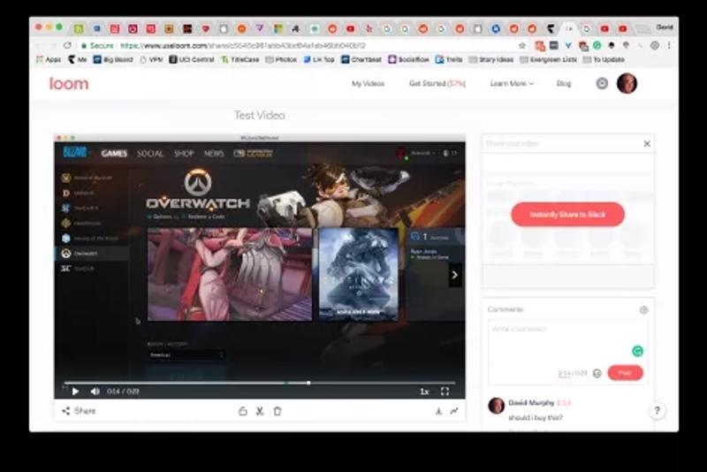
Task: Click the red Post comment button
Action: 625,373
